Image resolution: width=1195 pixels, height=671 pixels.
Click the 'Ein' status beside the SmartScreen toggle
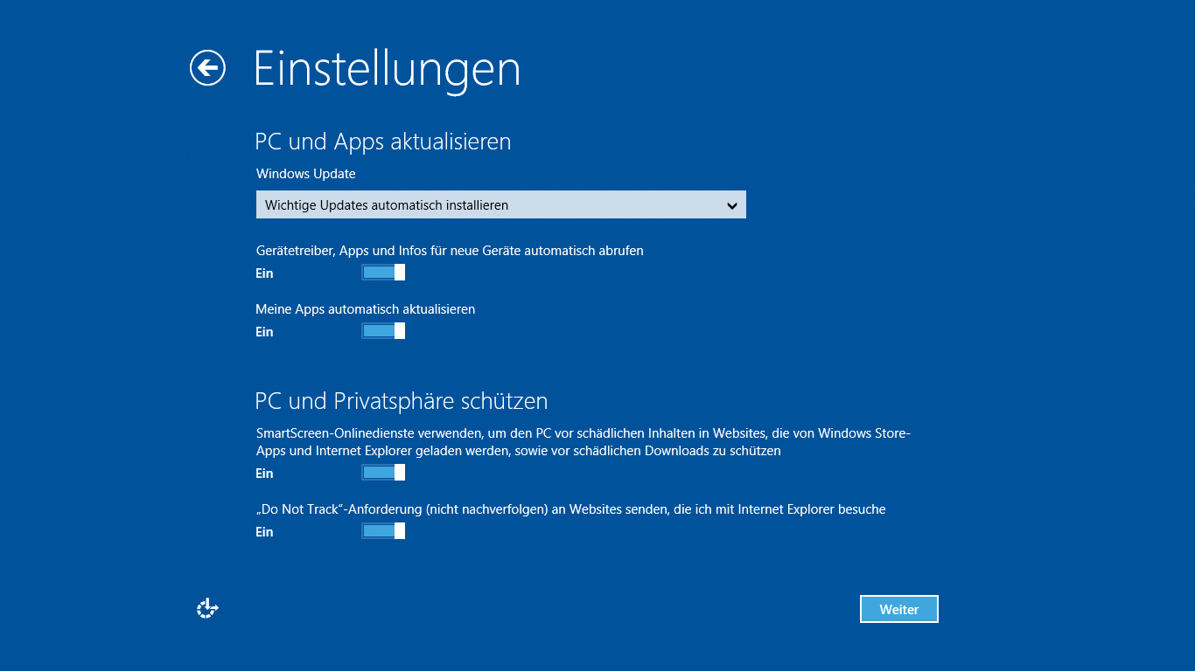pos(264,474)
